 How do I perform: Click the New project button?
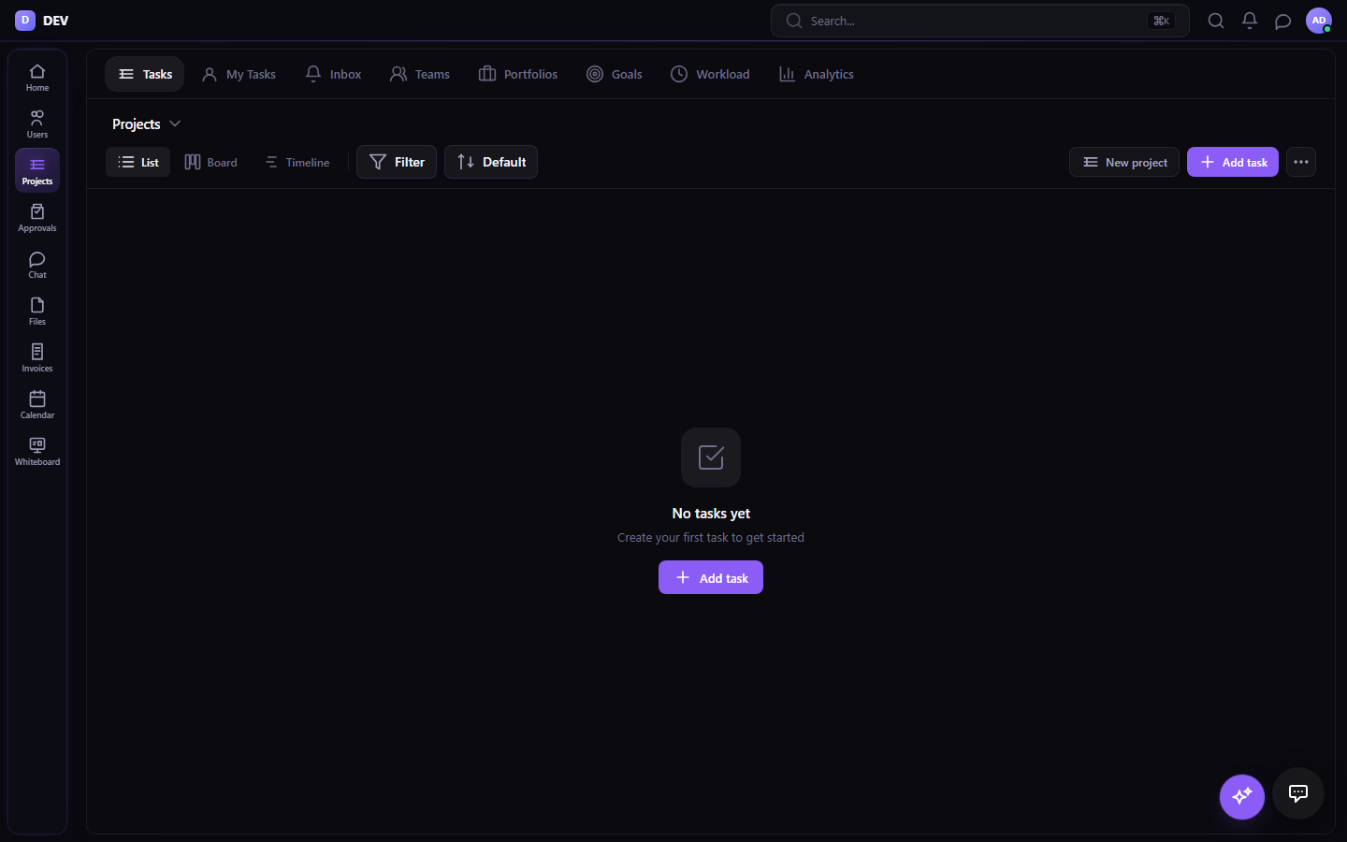point(1124,162)
